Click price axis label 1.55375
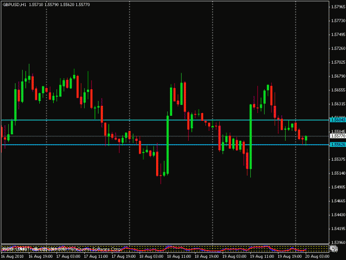Screen dimensions: 346x260 pyautogui.click(x=338, y=159)
